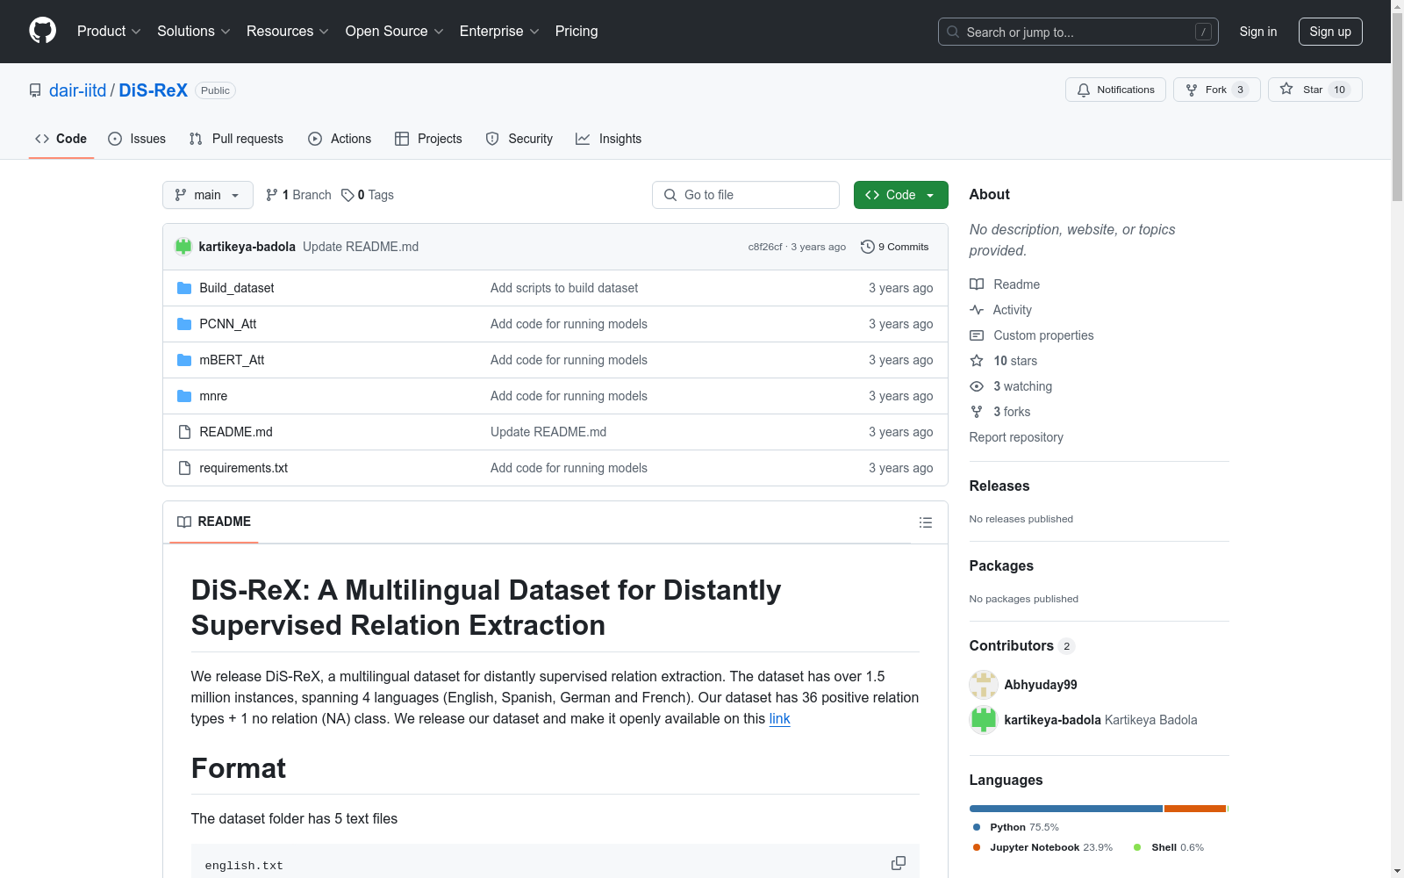Click the mBERT_Att folder icon
Screen dimensions: 1404x878
pyautogui.click(x=184, y=360)
